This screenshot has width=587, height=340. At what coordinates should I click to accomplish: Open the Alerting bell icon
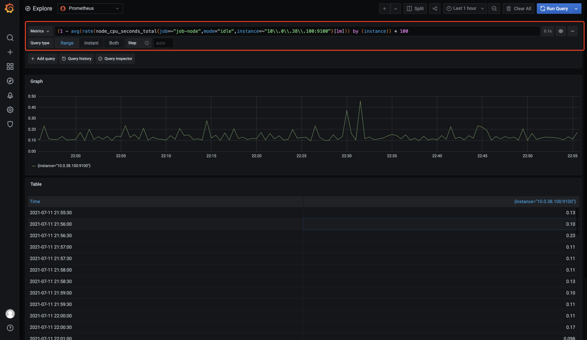[10, 95]
